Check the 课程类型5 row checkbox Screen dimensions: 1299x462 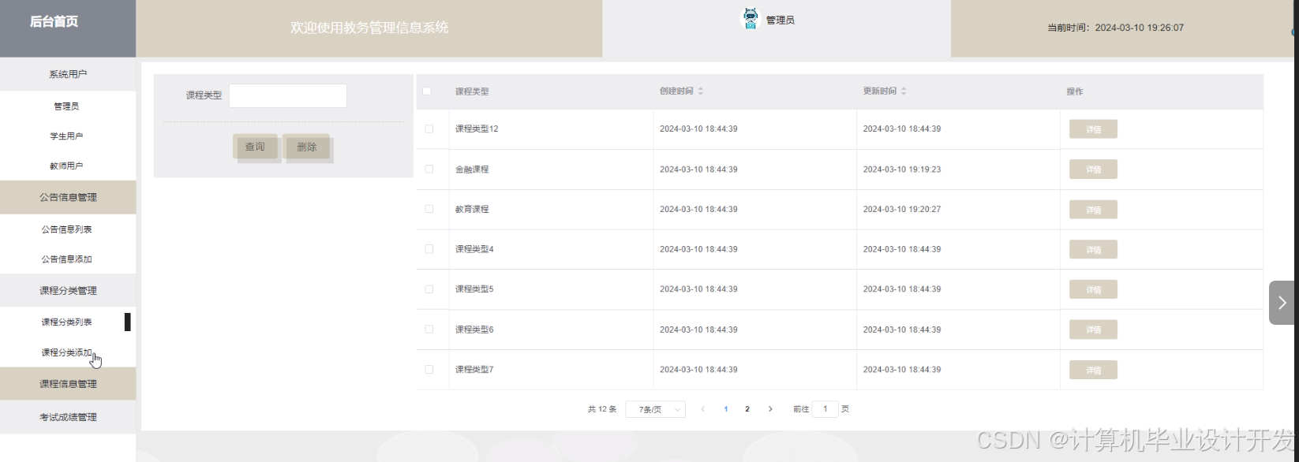coord(429,289)
